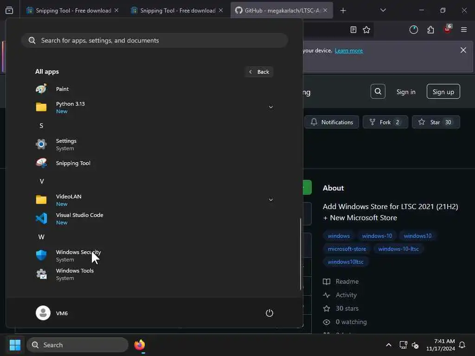Screen dimensions: 475x356
Task: Click the Start menu search field
Action: [154, 40]
